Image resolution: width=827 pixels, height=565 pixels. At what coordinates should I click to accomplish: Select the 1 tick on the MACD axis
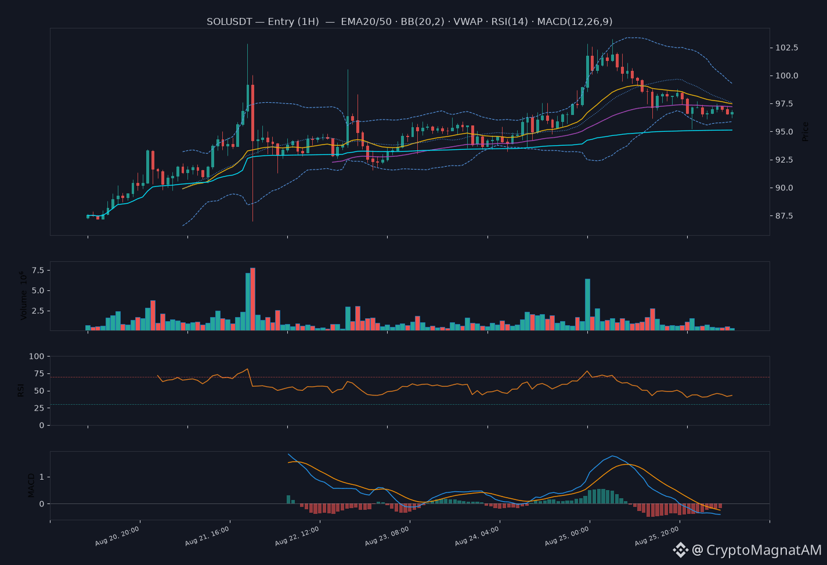click(x=41, y=477)
